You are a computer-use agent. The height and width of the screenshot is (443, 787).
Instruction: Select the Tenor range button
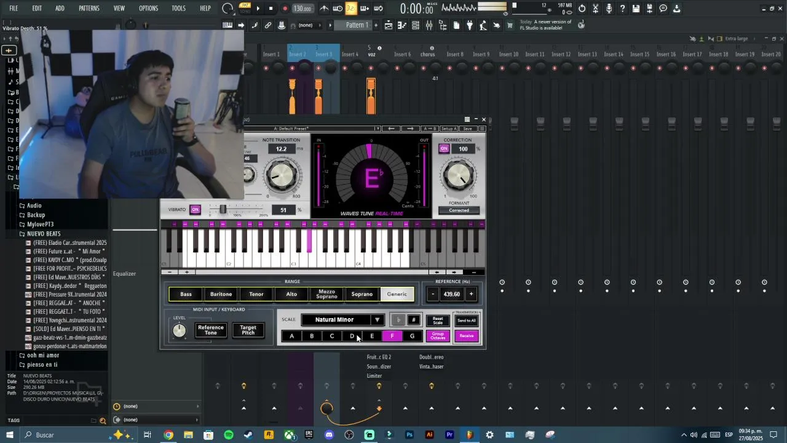[x=256, y=294]
